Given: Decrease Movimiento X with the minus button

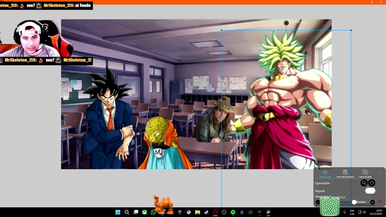Looking at the screenshot, I should coord(318,202).
